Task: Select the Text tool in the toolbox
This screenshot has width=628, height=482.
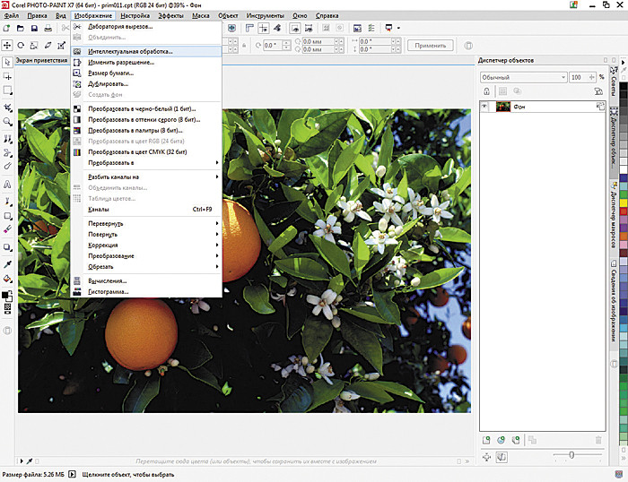Action: coord(7,184)
